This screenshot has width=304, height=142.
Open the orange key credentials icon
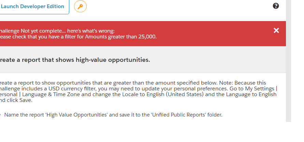(80, 6)
